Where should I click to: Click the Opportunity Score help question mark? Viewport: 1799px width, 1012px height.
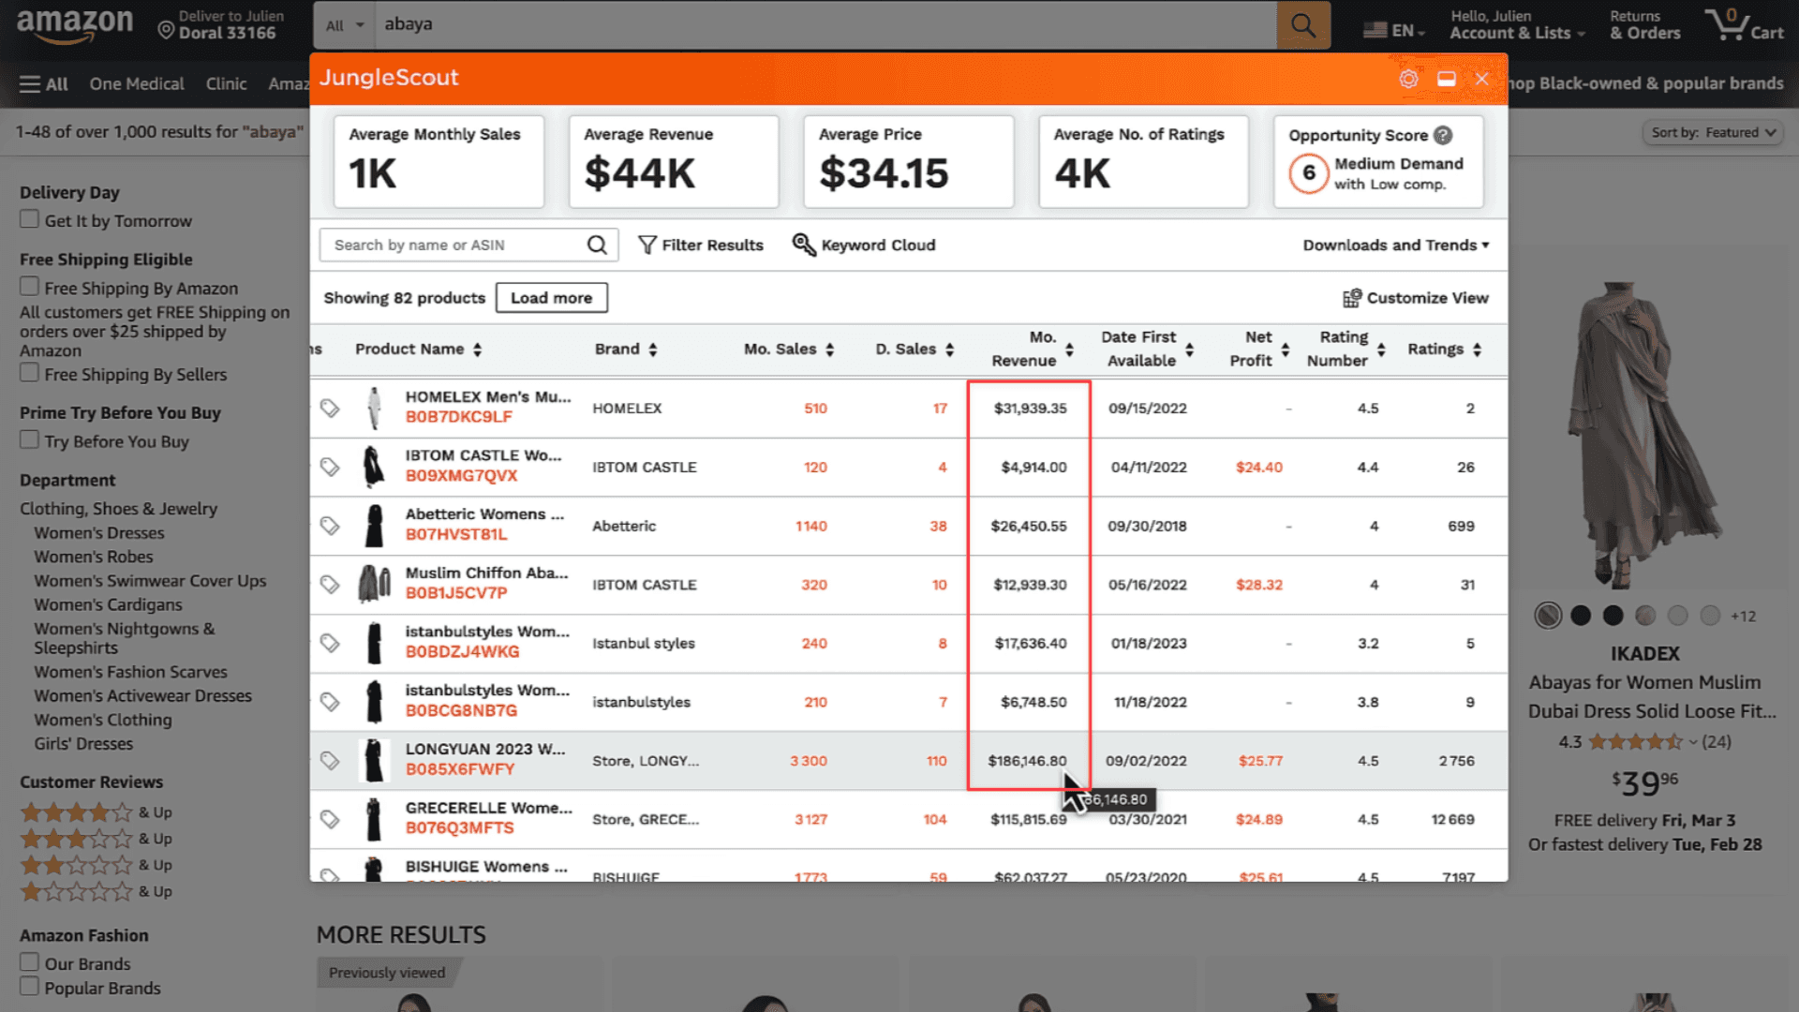point(1443,135)
